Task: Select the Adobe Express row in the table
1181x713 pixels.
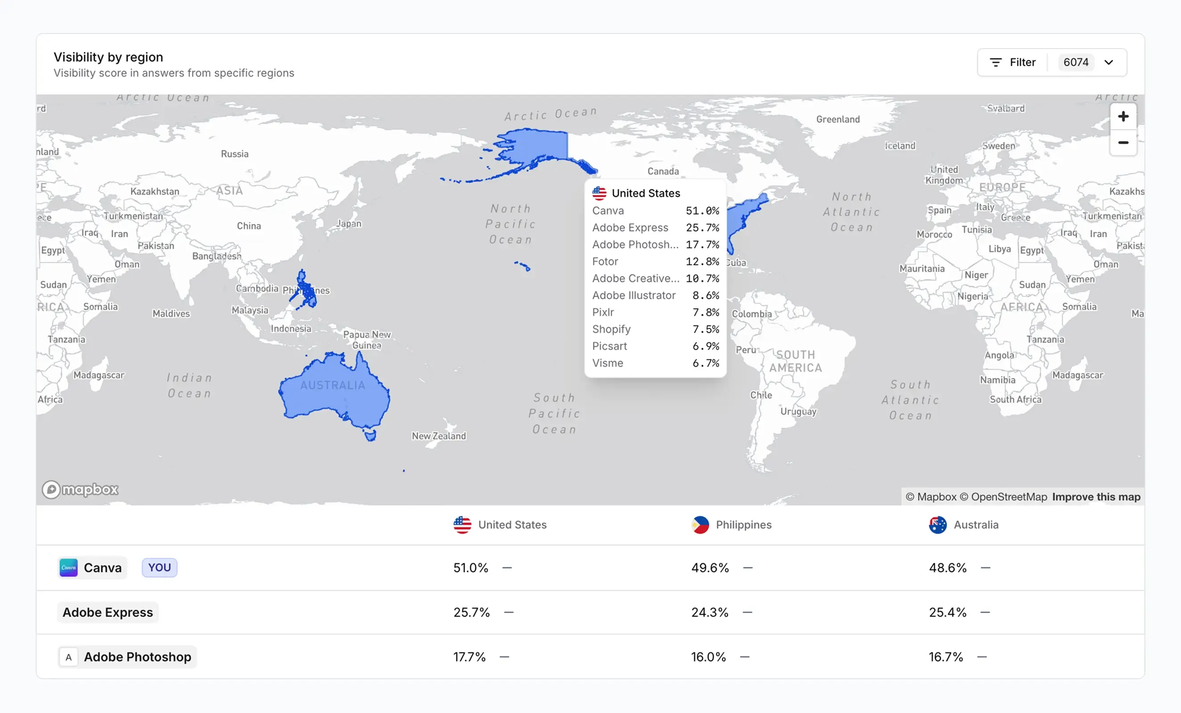Action: 107,612
